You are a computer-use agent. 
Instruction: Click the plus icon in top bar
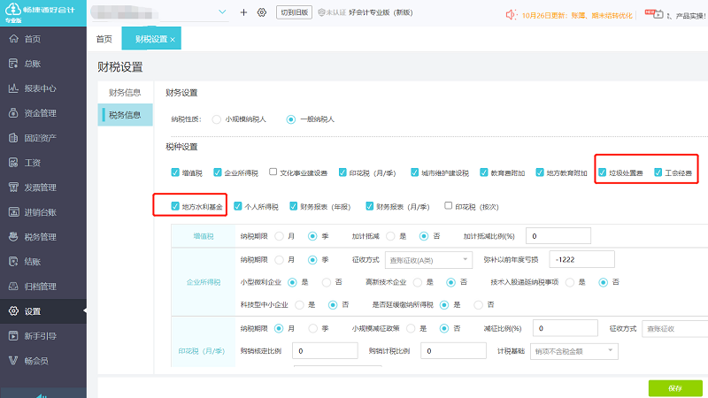click(x=243, y=12)
